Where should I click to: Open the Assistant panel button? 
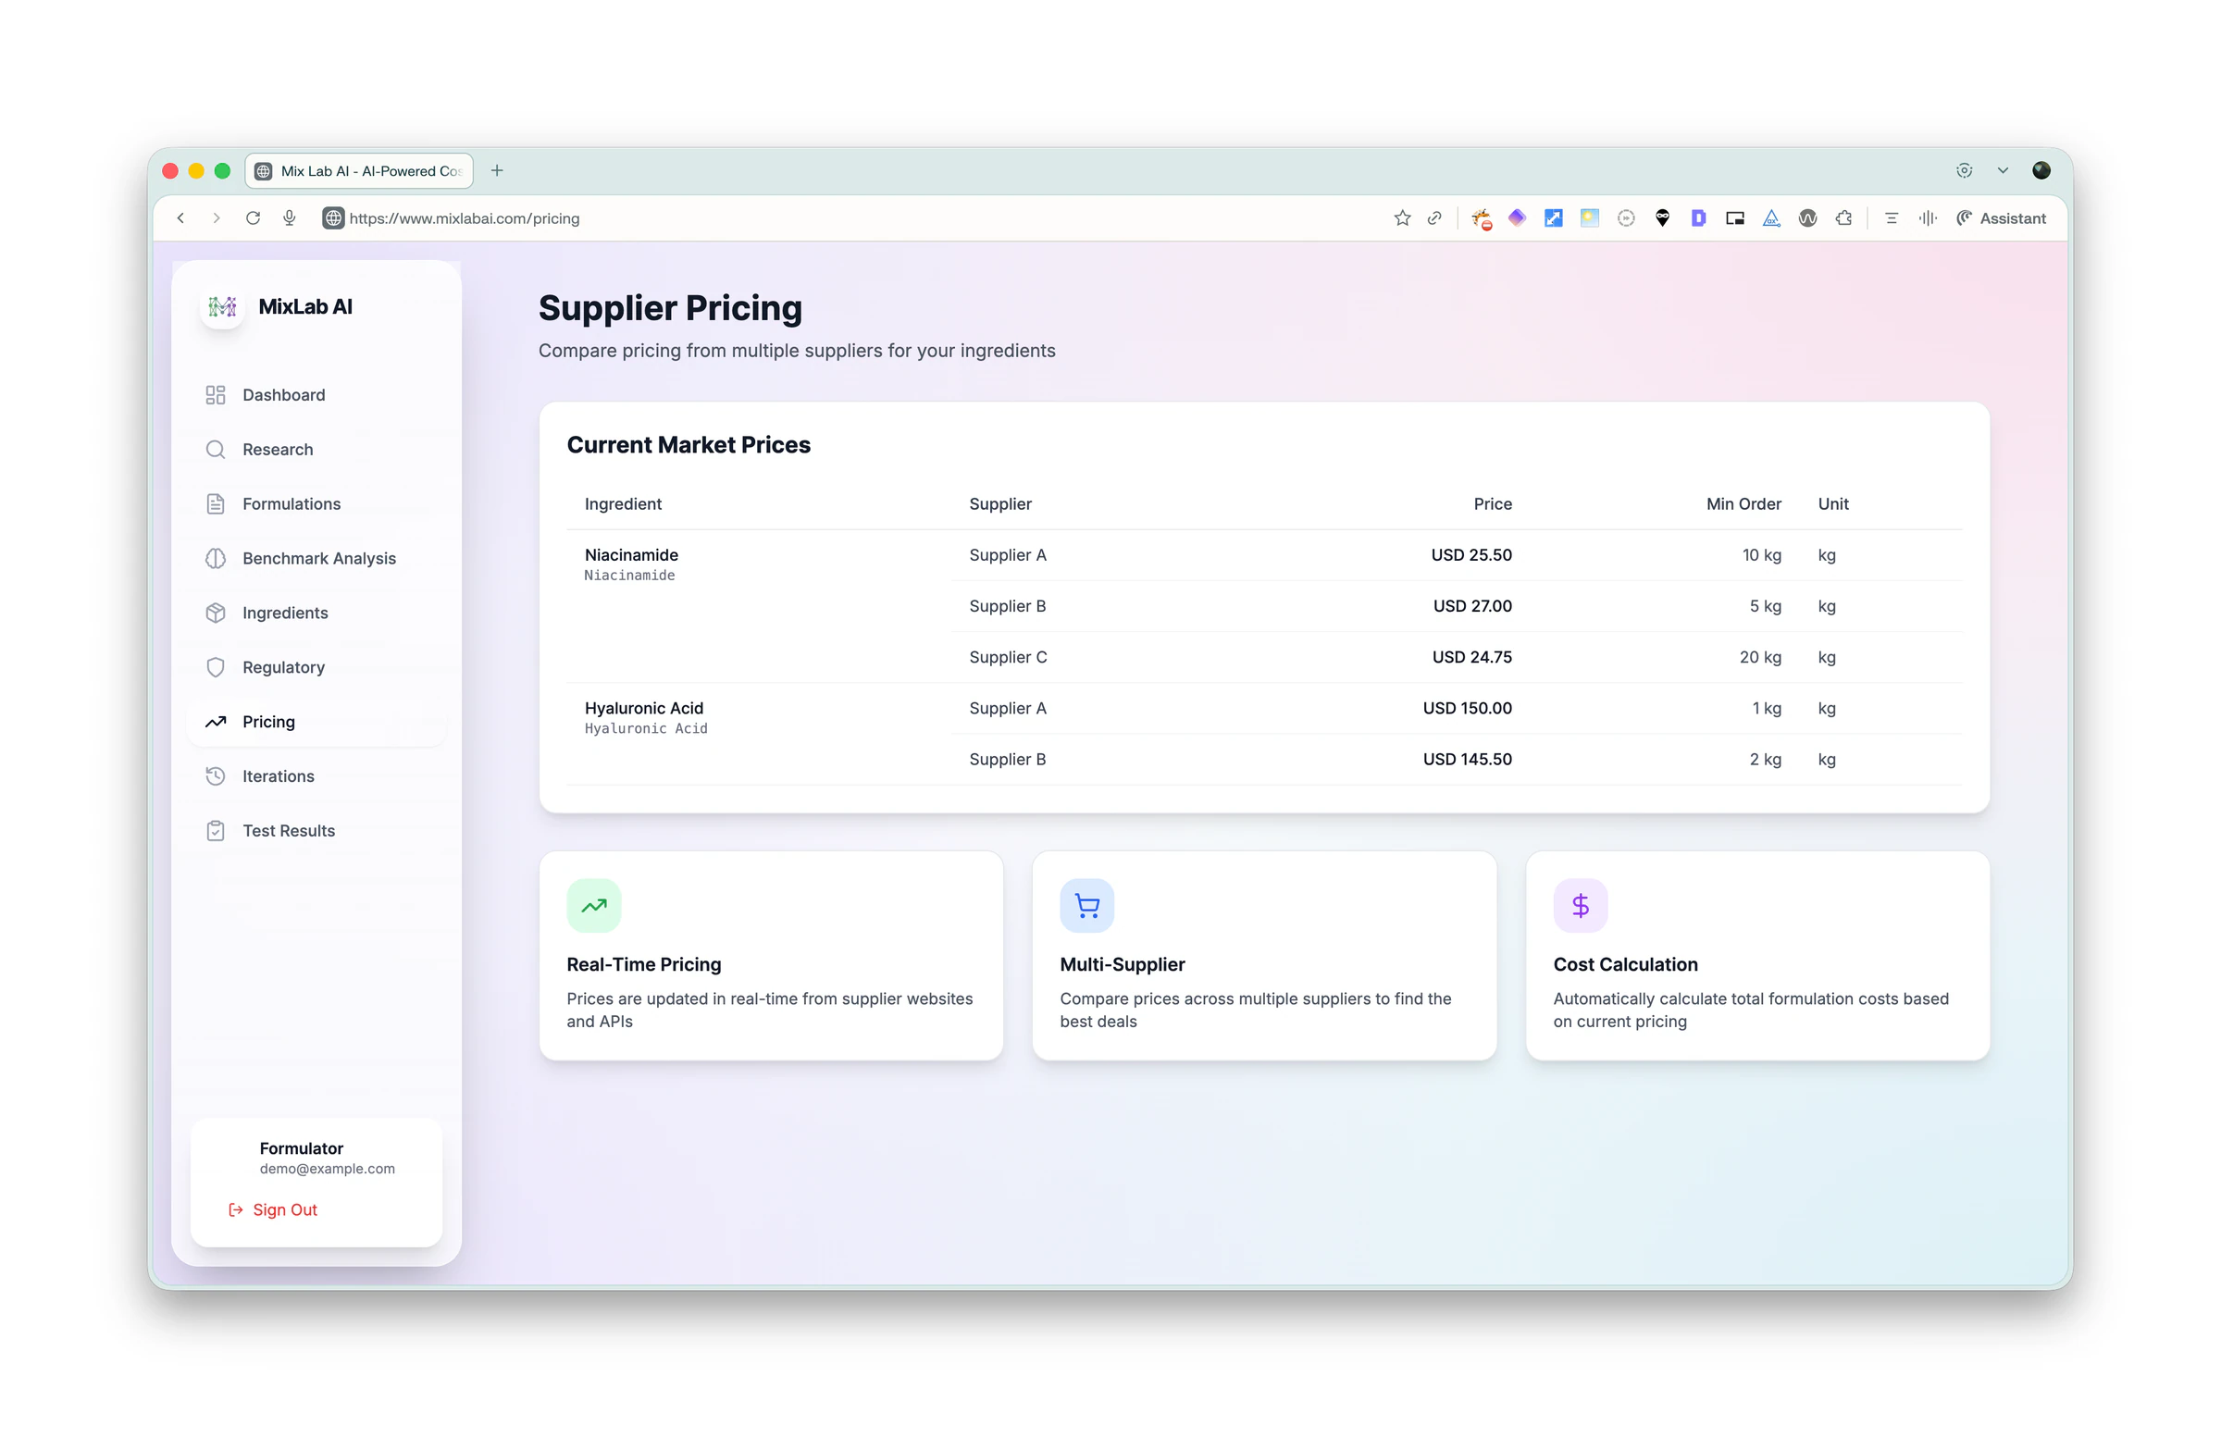coord(2001,218)
